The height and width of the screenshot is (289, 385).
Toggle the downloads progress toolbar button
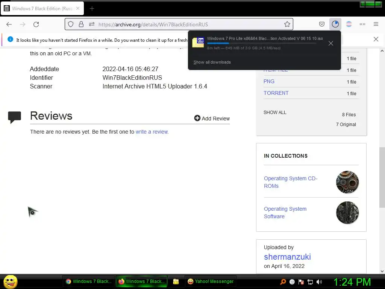point(335,24)
